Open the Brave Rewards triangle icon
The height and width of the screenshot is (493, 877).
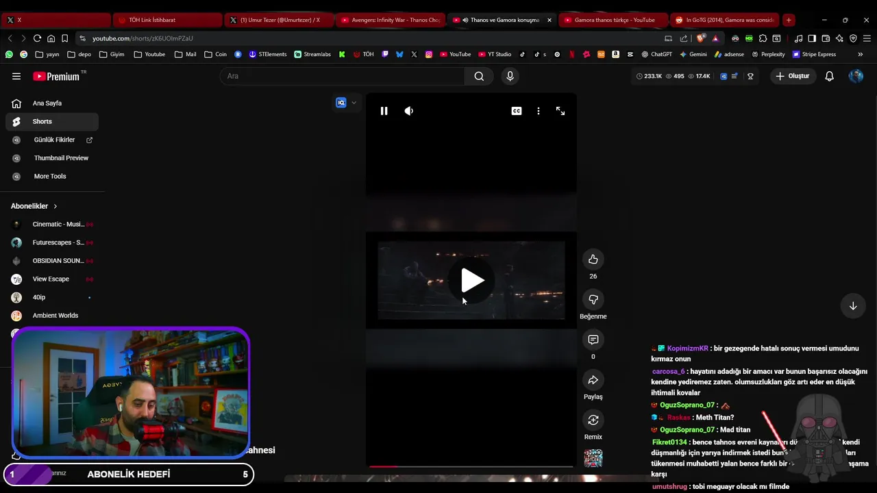[715, 38]
